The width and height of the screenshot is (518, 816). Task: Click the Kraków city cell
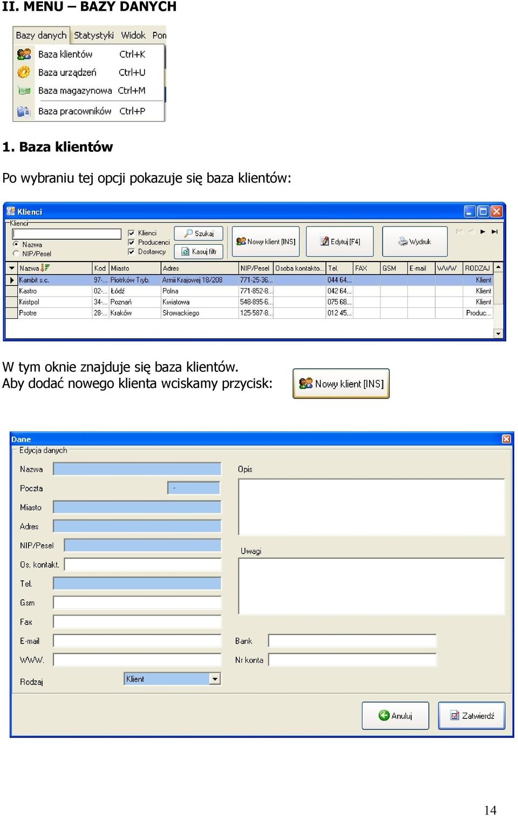click(135, 313)
